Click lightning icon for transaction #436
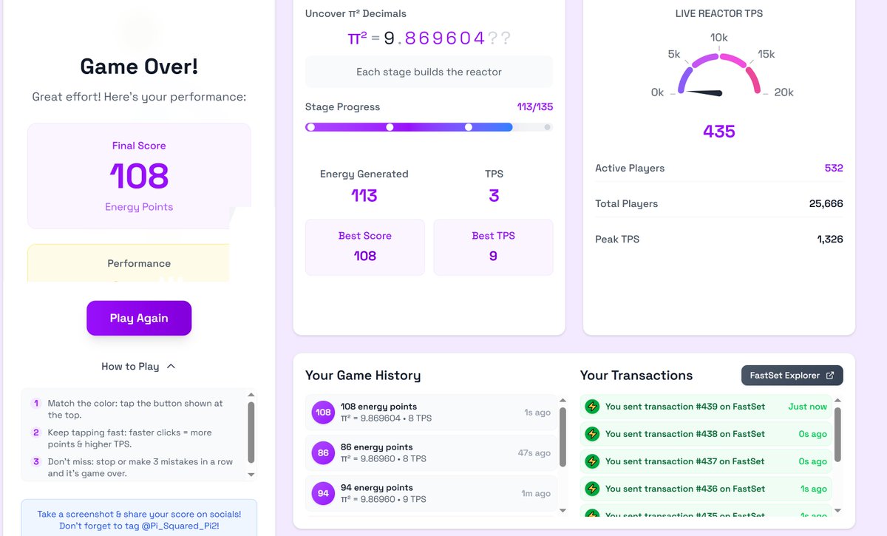Viewport: 887px width, 536px height. [592, 489]
